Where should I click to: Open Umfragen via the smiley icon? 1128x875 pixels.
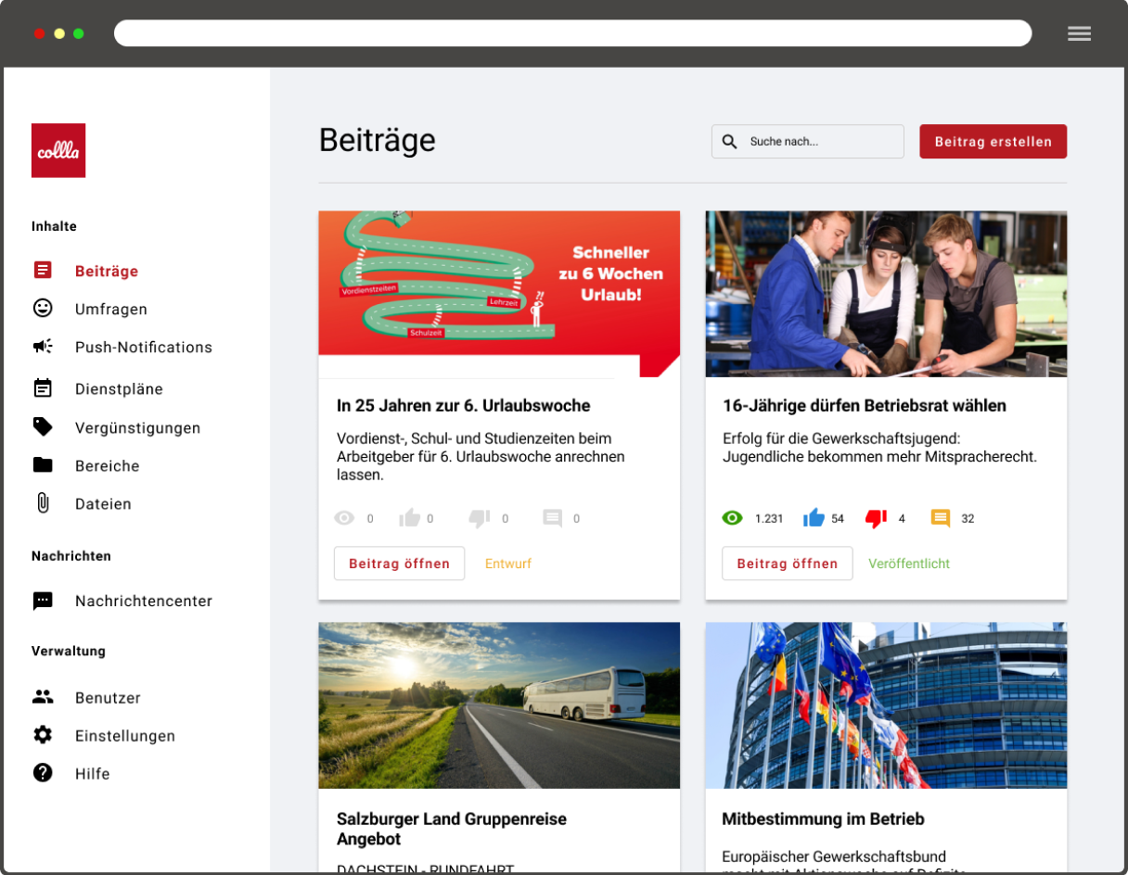tap(43, 308)
